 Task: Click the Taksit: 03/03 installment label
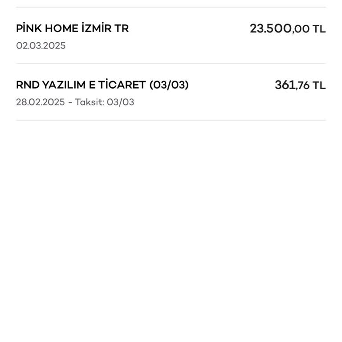[104, 102]
